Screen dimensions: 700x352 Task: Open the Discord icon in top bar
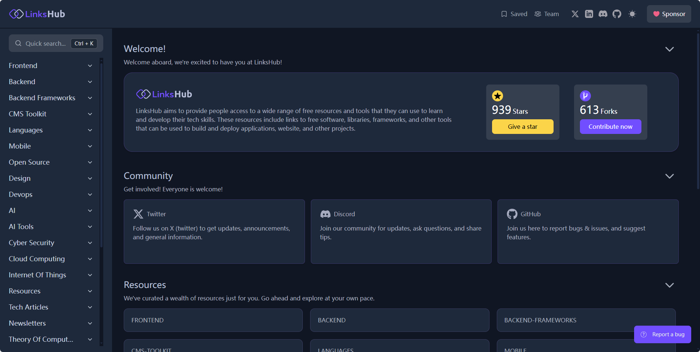click(603, 14)
